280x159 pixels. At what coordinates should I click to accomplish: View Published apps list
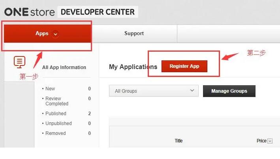(x=56, y=114)
